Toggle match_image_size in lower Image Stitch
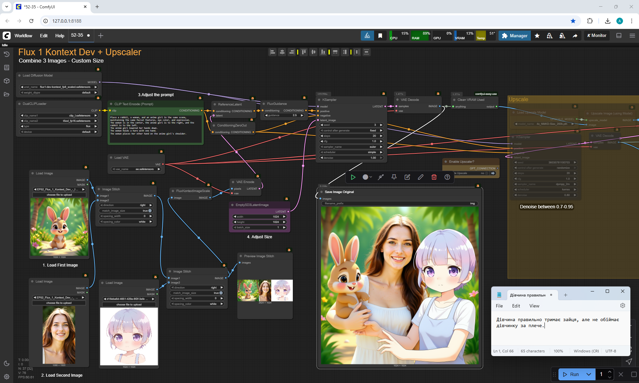The image size is (639, 383). 221,293
